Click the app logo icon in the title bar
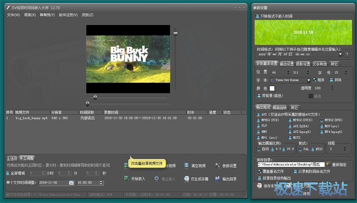Screen dimensions: 357x203 (x=8, y=8)
